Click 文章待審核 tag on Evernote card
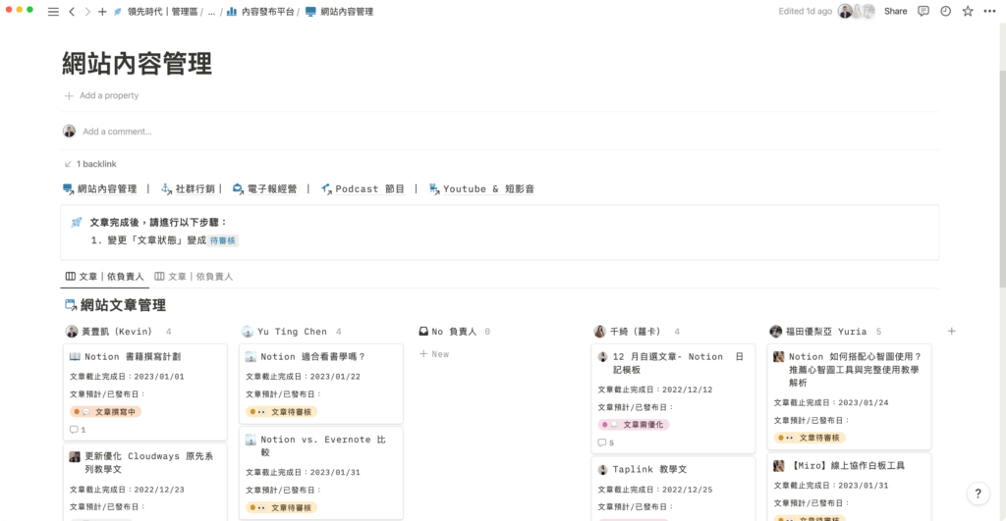The image size is (1006, 521). 282,507
